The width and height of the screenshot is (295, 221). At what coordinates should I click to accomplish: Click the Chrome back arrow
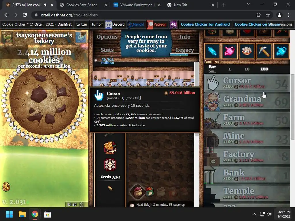pyautogui.click(x=6, y=15)
